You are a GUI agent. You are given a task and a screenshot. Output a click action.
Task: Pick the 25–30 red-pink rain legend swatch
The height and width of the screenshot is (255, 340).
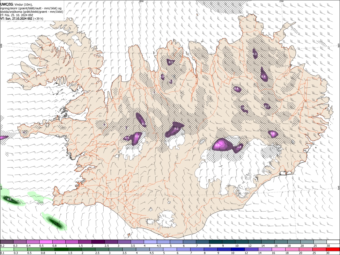point(319,249)
